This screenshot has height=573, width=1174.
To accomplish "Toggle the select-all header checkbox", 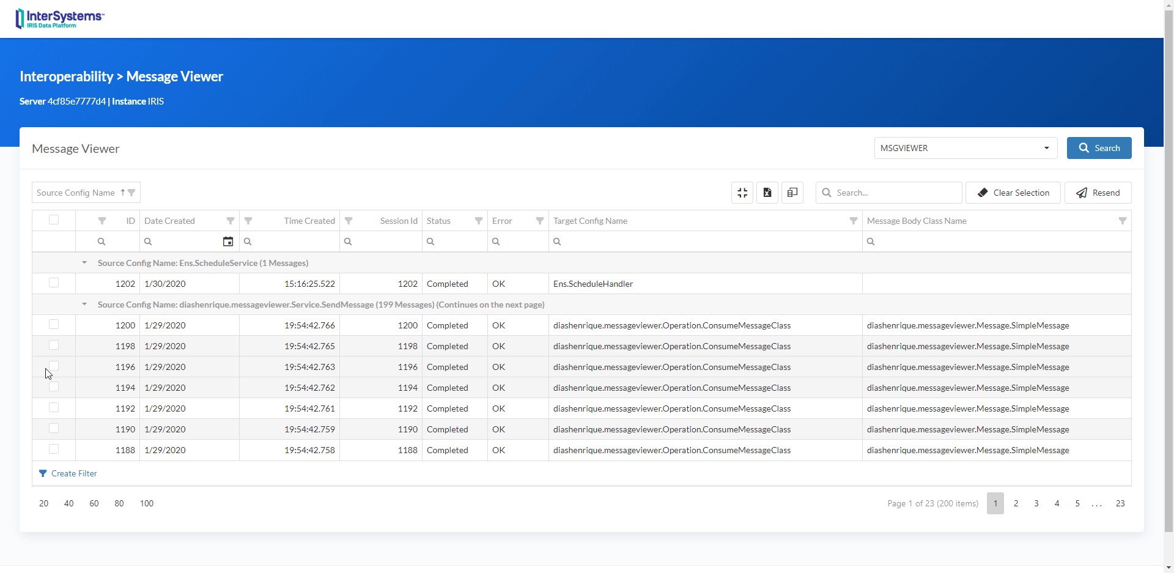I will click(x=54, y=220).
